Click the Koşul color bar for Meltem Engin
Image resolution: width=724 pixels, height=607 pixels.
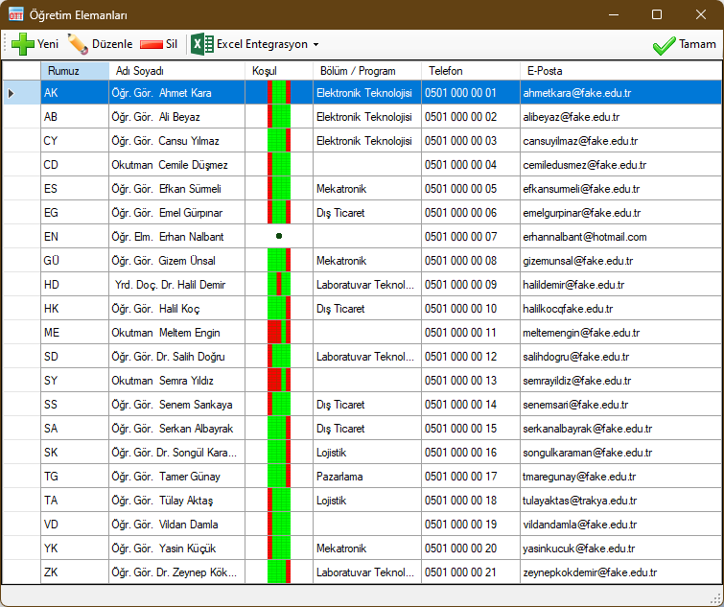click(x=278, y=333)
